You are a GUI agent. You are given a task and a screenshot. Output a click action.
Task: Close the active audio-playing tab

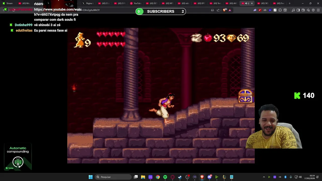click(x=252, y=3)
